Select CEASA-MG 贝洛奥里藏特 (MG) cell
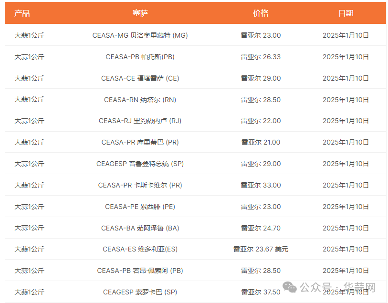Image resolution: width=388 pixels, height=303 pixels. point(140,35)
